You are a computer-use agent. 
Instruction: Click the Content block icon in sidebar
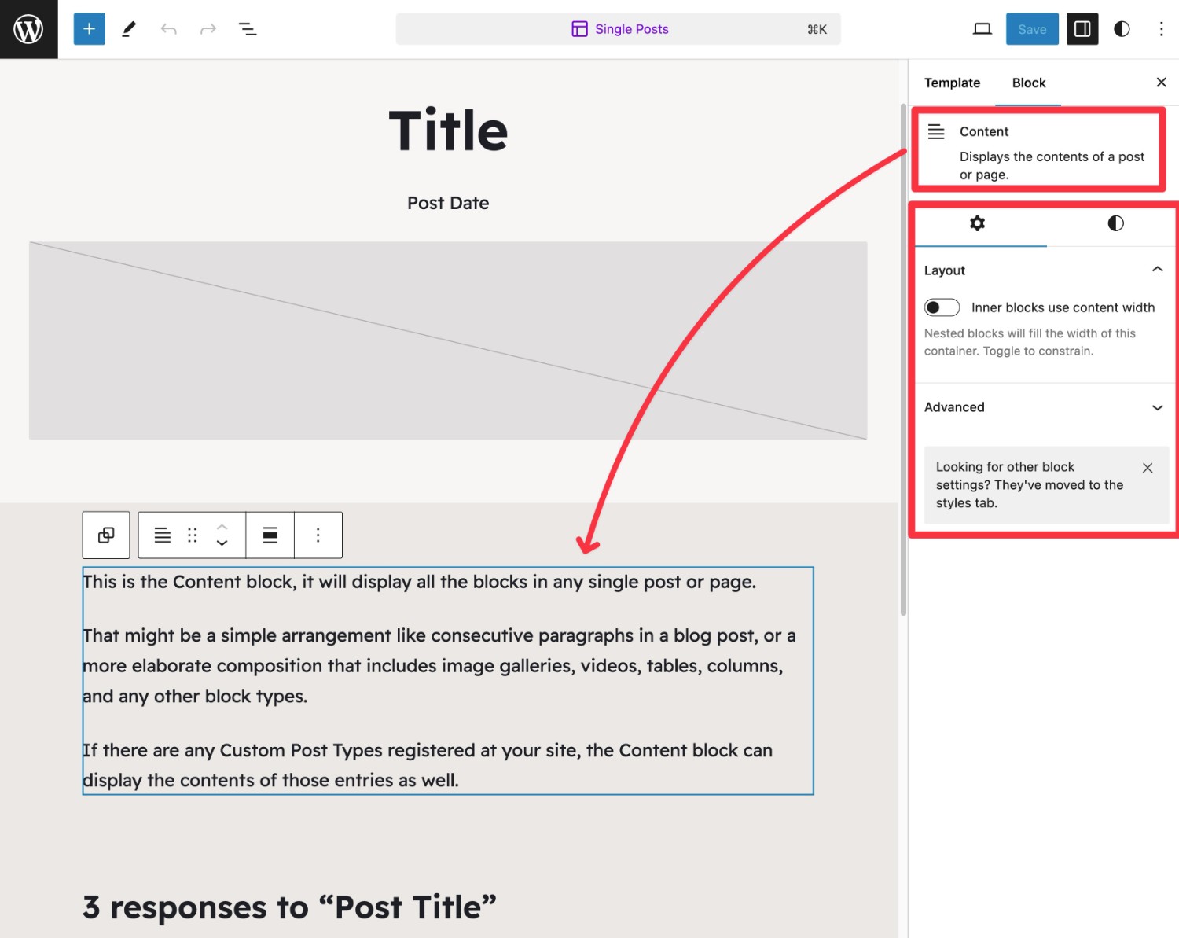click(x=936, y=132)
